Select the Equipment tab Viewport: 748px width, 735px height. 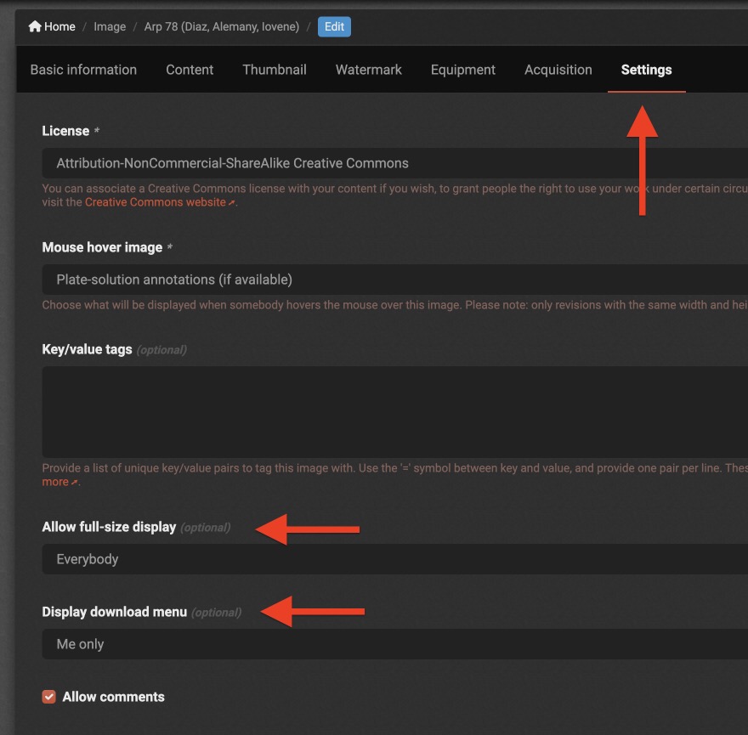pyautogui.click(x=462, y=70)
